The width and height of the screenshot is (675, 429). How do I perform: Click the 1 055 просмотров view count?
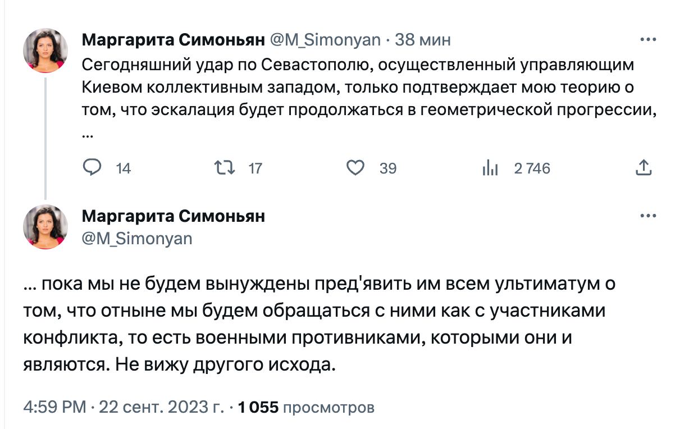[306, 407]
